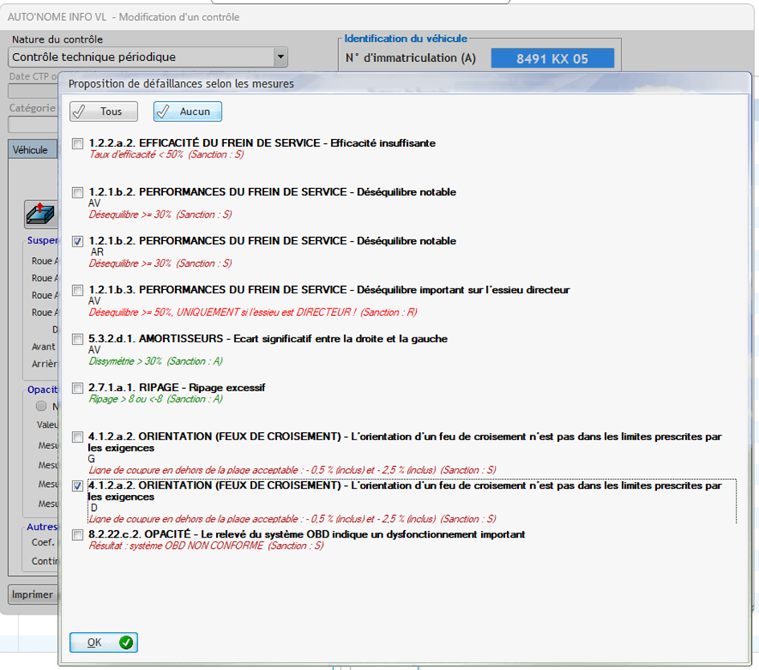Viewport: 759px width, 670px height.
Task: Click the N° d'immatriculation field 8491 KX 05
Action: pyautogui.click(x=552, y=59)
